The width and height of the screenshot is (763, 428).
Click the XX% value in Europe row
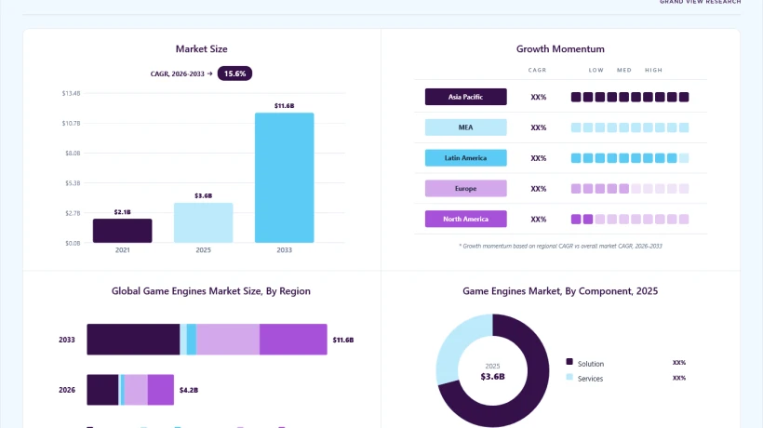point(539,189)
